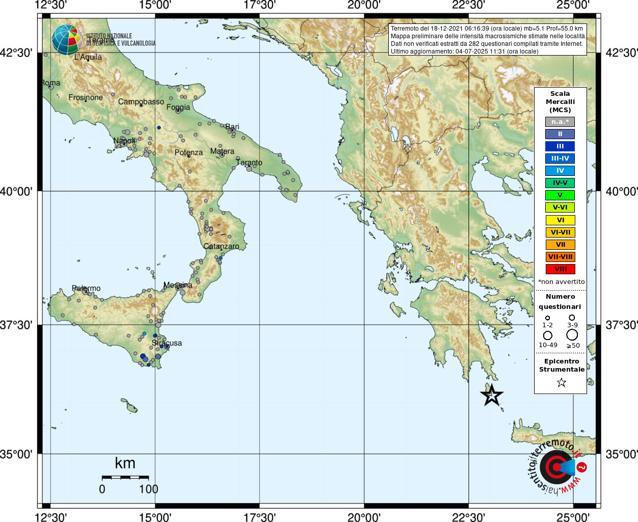This screenshot has width=638, height=522.
Task: Select the V green legend swatch
Action: (x=560, y=195)
